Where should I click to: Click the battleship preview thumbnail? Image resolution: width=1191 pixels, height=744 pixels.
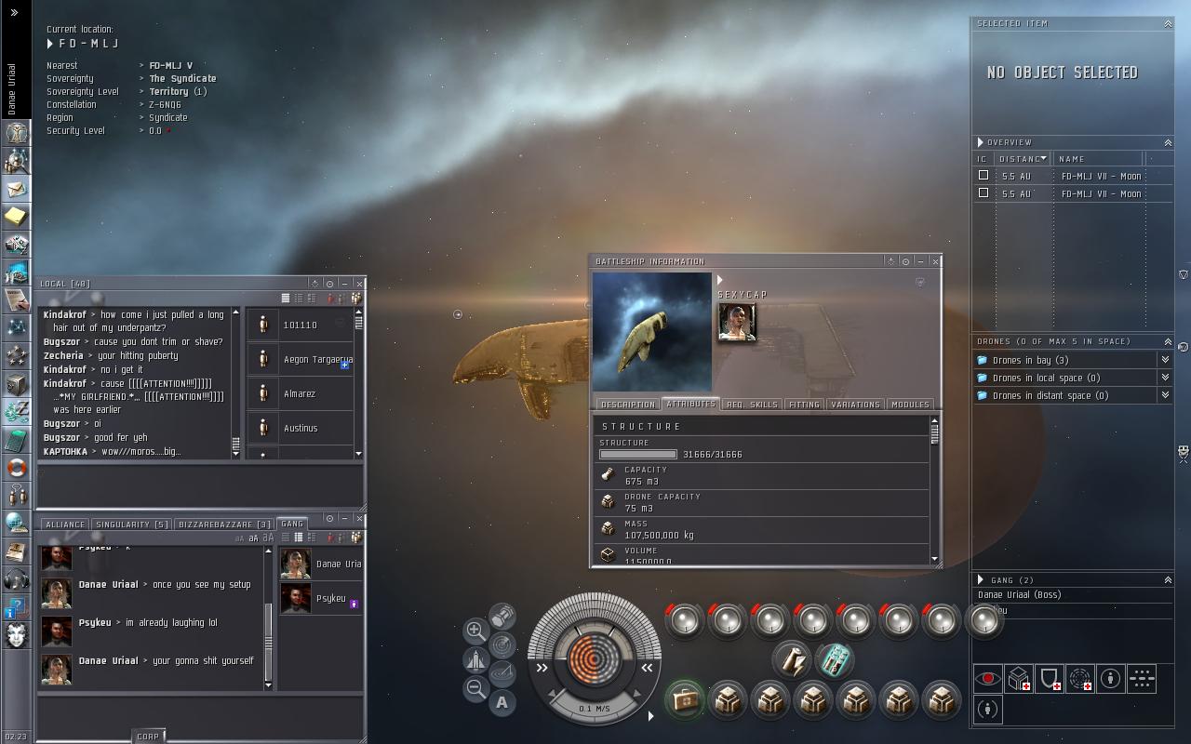[652, 332]
